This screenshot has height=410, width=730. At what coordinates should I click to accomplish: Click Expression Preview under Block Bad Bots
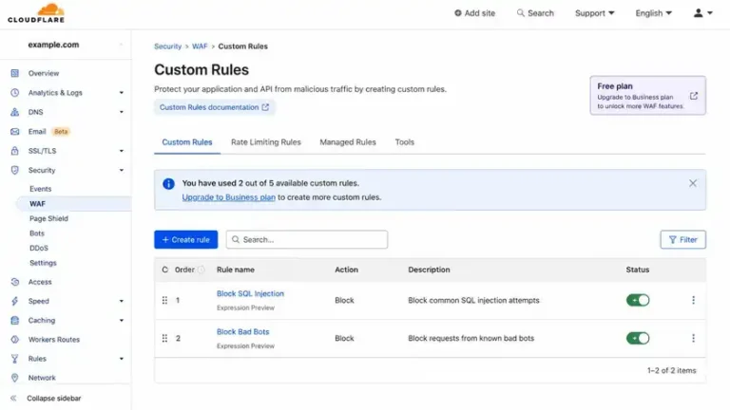(245, 345)
